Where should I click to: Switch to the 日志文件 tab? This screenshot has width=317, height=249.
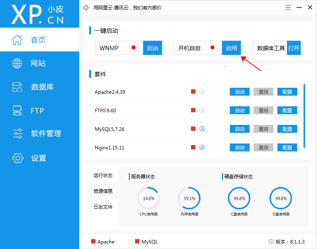click(x=103, y=207)
